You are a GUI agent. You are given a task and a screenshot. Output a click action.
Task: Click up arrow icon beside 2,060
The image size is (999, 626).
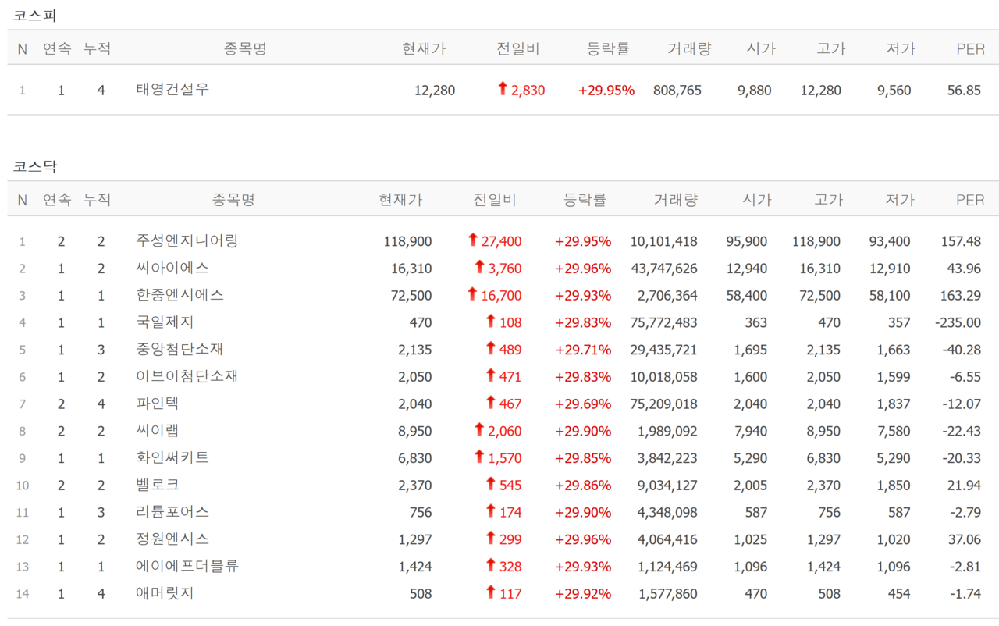click(x=480, y=429)
